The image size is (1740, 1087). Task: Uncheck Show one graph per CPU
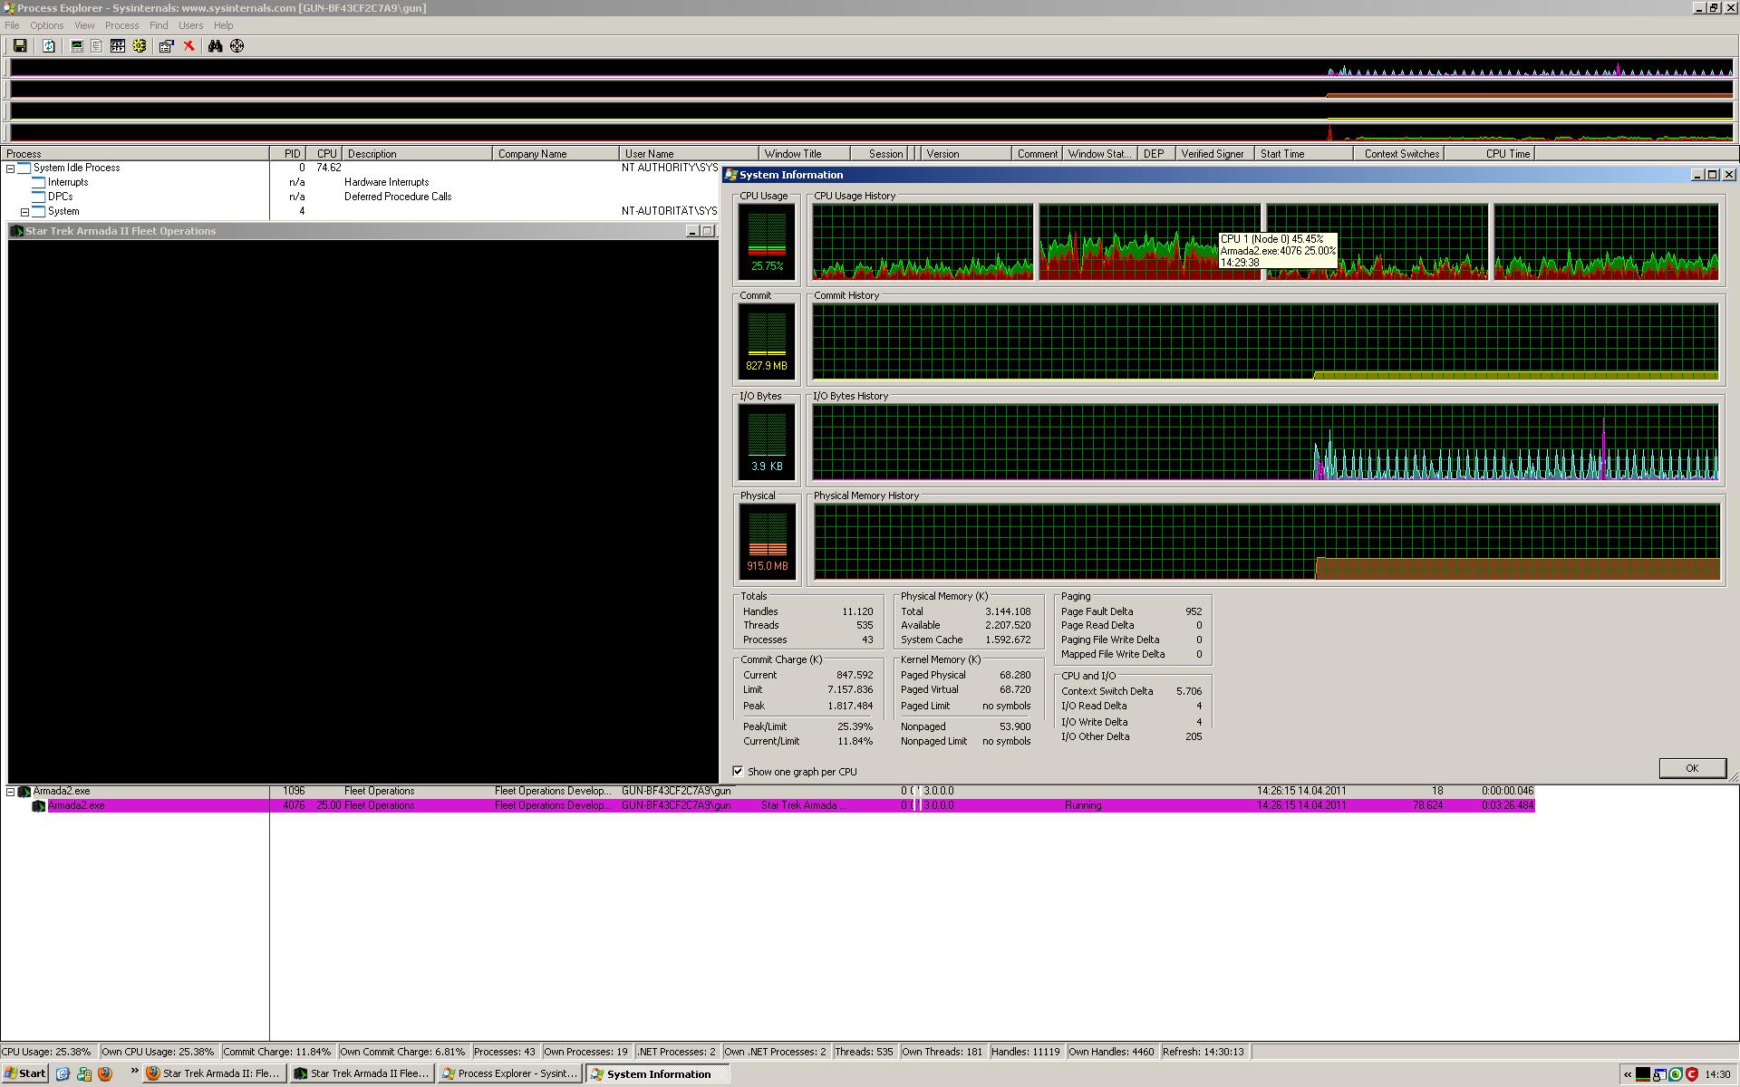pyautogui.click(x=738, y=772)
